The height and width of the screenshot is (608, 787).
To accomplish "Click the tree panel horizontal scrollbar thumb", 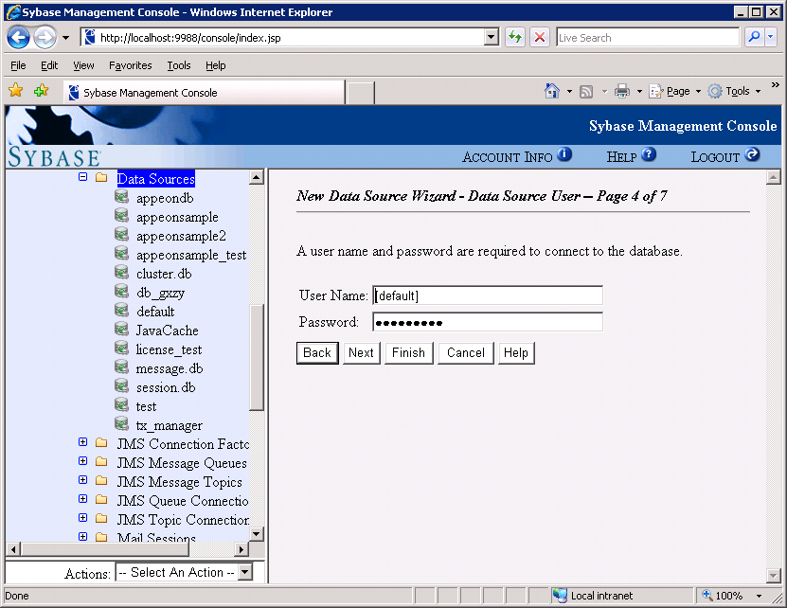I will tap(105, 548).
